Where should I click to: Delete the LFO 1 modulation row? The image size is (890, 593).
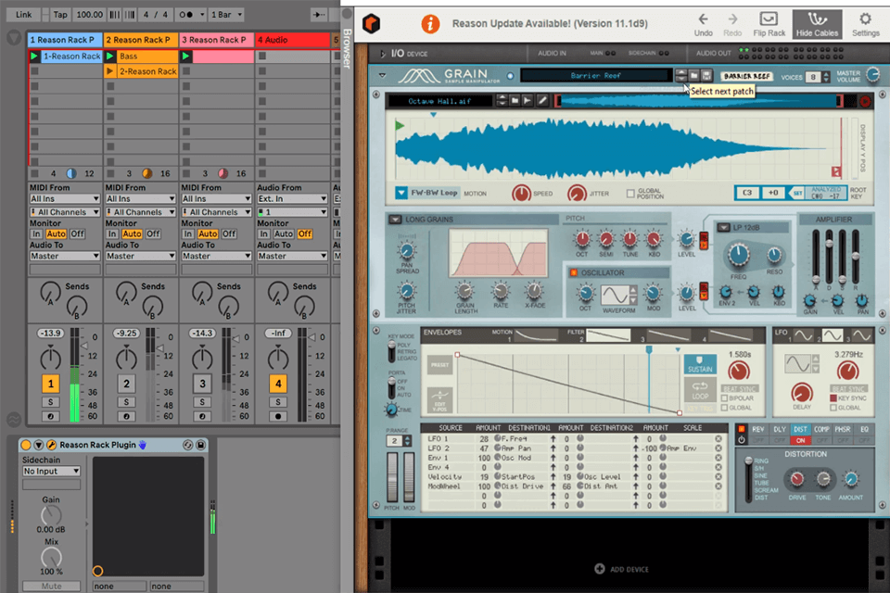[x=718, y=438]
